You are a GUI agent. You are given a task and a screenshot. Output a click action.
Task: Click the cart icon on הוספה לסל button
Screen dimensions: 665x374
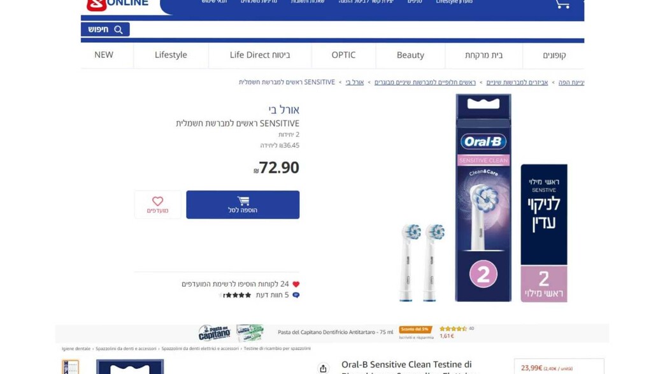click(x=243, y=201)
